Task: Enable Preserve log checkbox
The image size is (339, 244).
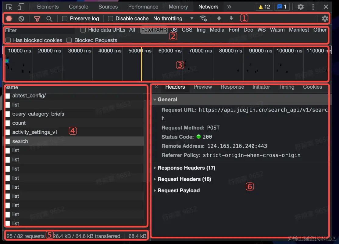Action: click(65, 19)
